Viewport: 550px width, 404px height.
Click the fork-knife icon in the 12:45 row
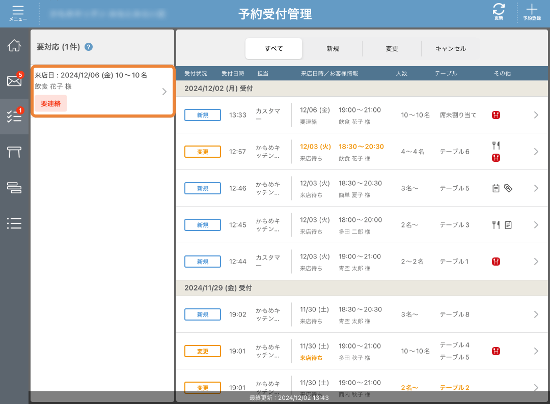pyautogui.click(x=496, y=225)
